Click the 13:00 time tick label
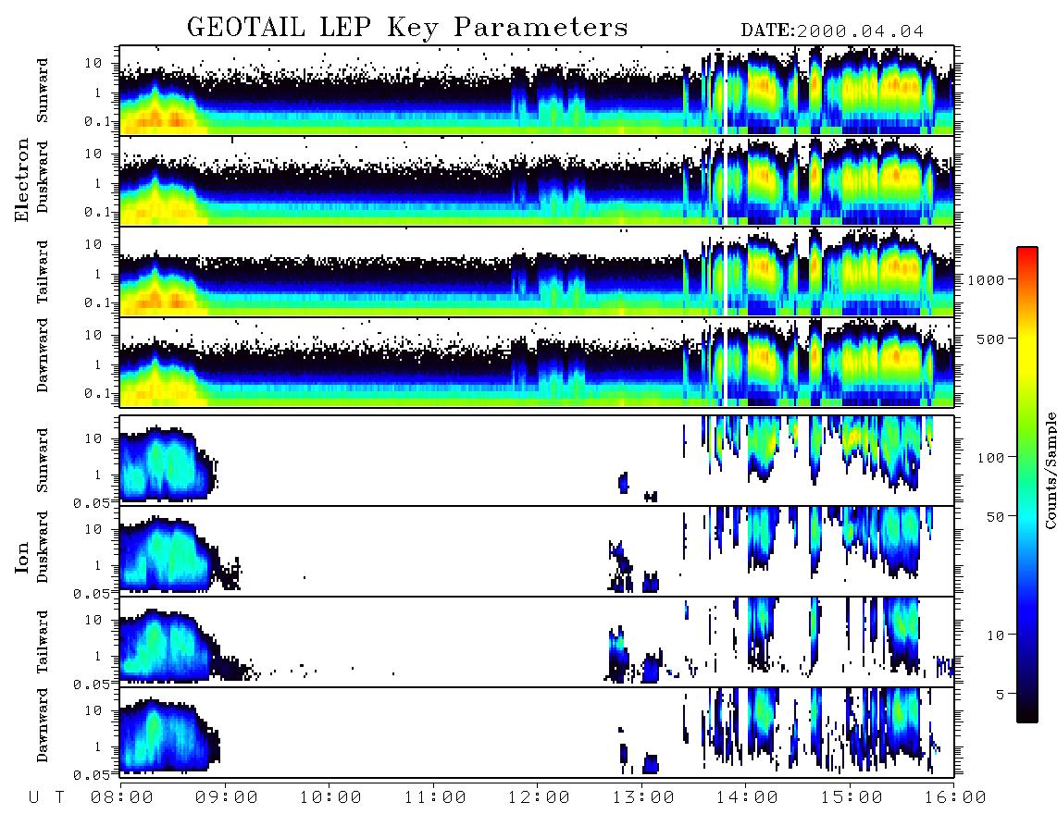The image size is (1057, 814). pyautogui.click(x=643, y=797)
